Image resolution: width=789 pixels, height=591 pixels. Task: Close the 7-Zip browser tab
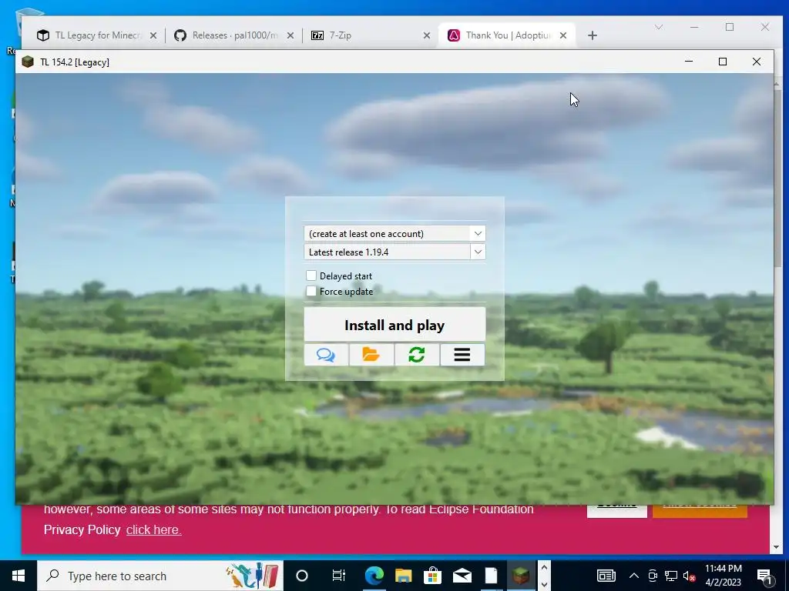(427, 35)
